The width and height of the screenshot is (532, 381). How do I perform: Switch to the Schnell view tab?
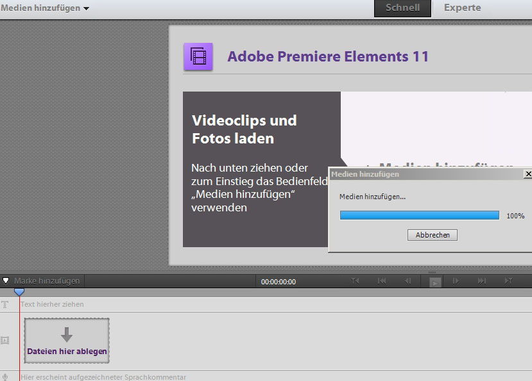coord(402,8)
